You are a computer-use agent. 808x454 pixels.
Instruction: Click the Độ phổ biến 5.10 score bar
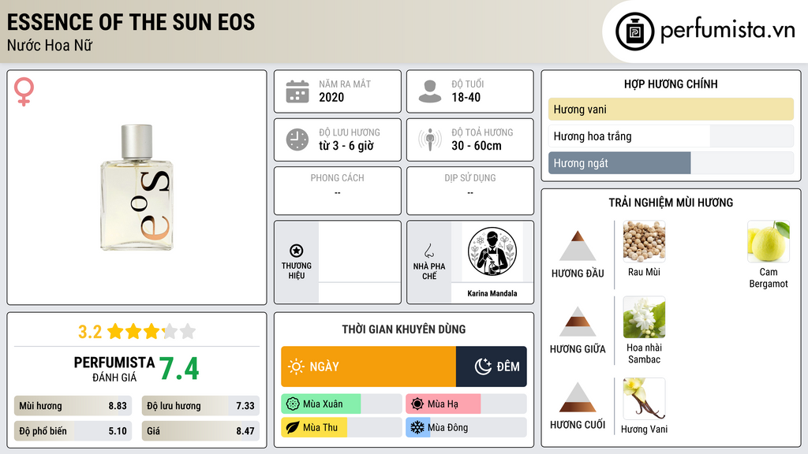tap(73, 431)
